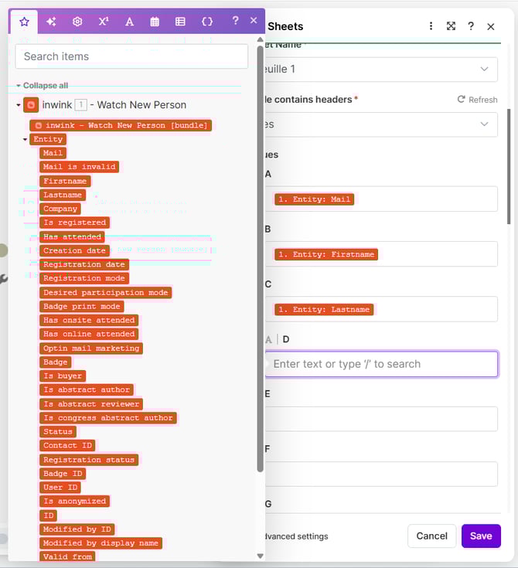Open the three-dot menu in Sheets panel
518x568 pixels.
coord(431,26)
